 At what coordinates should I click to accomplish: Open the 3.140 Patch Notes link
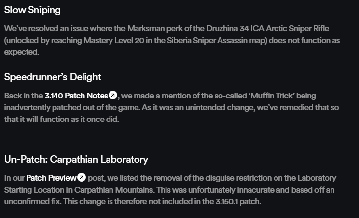point(76,96)
